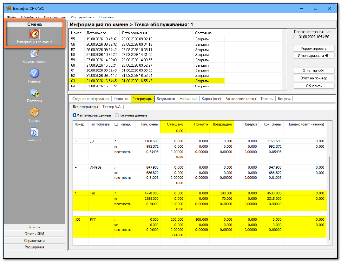341x262 pixels.
Task: Click the Дата окончания column header
Action: [156, 33]
